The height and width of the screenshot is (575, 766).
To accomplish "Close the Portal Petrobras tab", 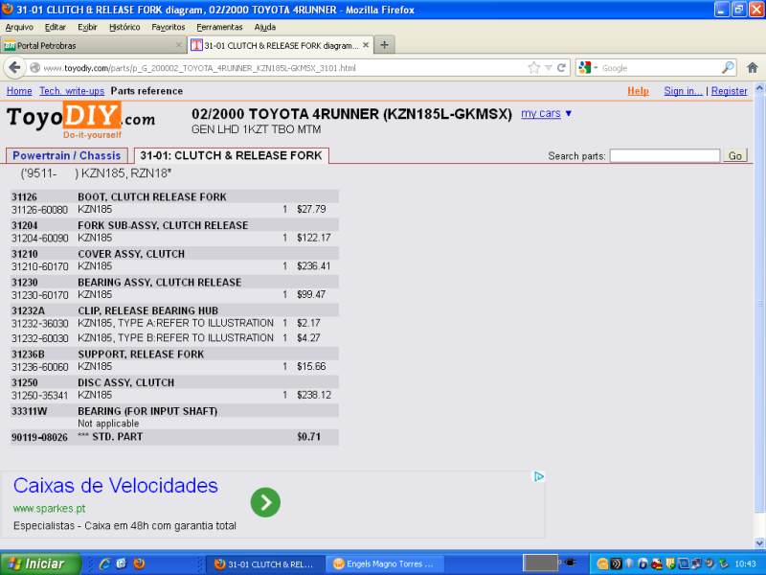I will click(x=178, y=45).
